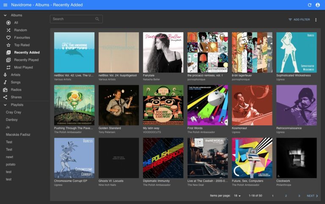The image size is (325, 204).
Task: Click the Add Filter button
Action: (299, 19)
